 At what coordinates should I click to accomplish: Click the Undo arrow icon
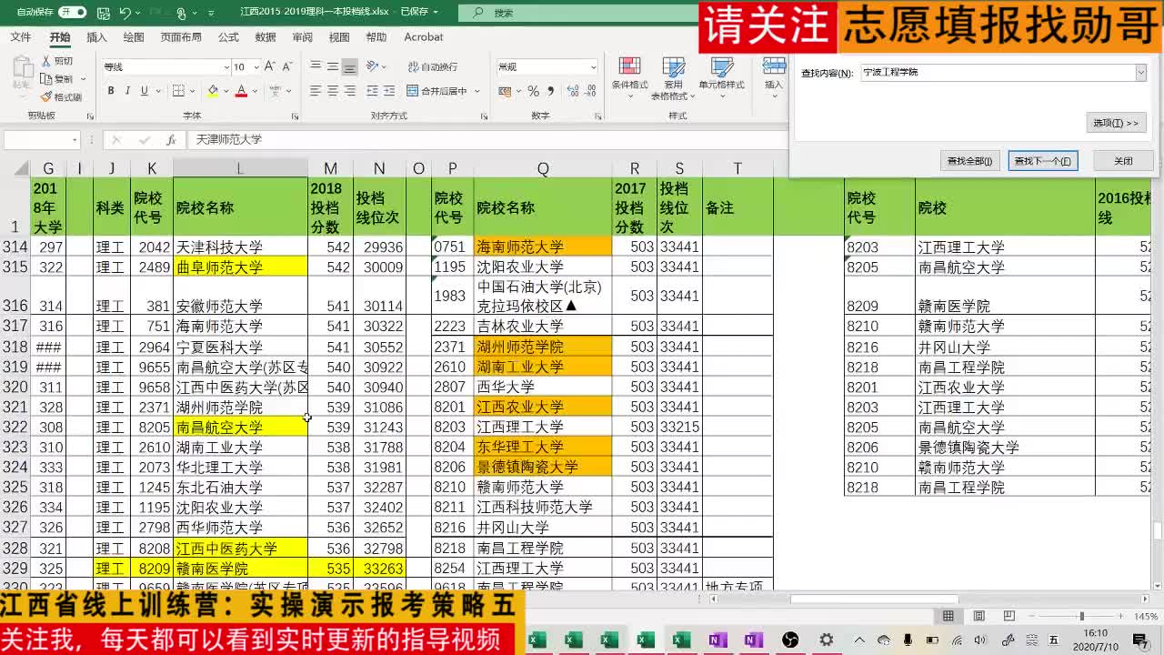click(125, 13)
